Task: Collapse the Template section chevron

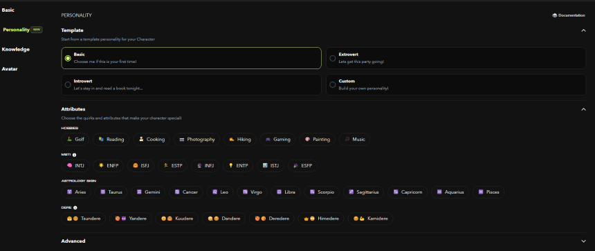Action: 584,30
